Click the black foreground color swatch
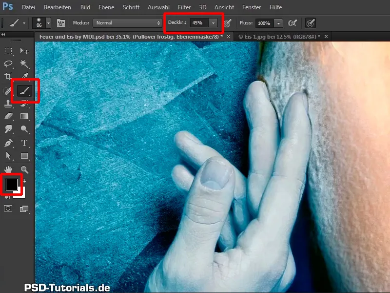Viewport: 390px width, 293px height. pyautogui.click(x=12, y=185)
